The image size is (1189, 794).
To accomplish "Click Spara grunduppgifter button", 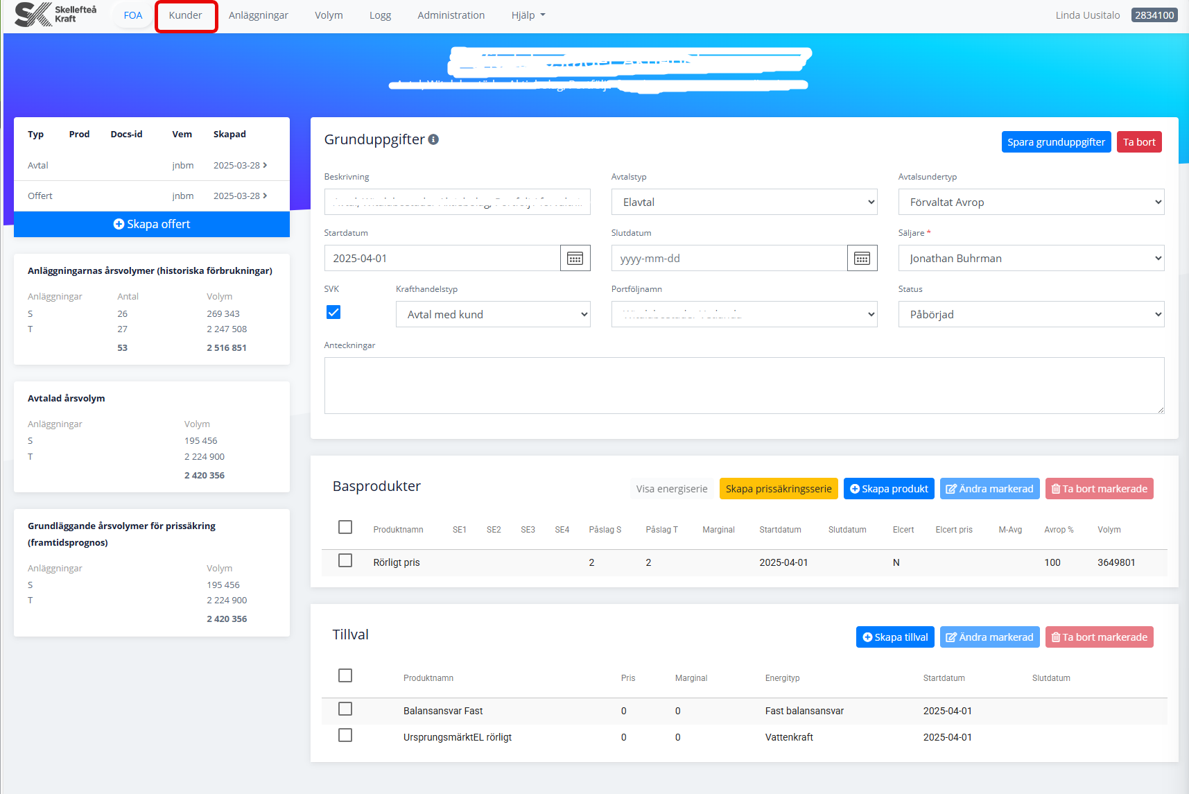I will pyautogui.click(x=1055, y=142).
